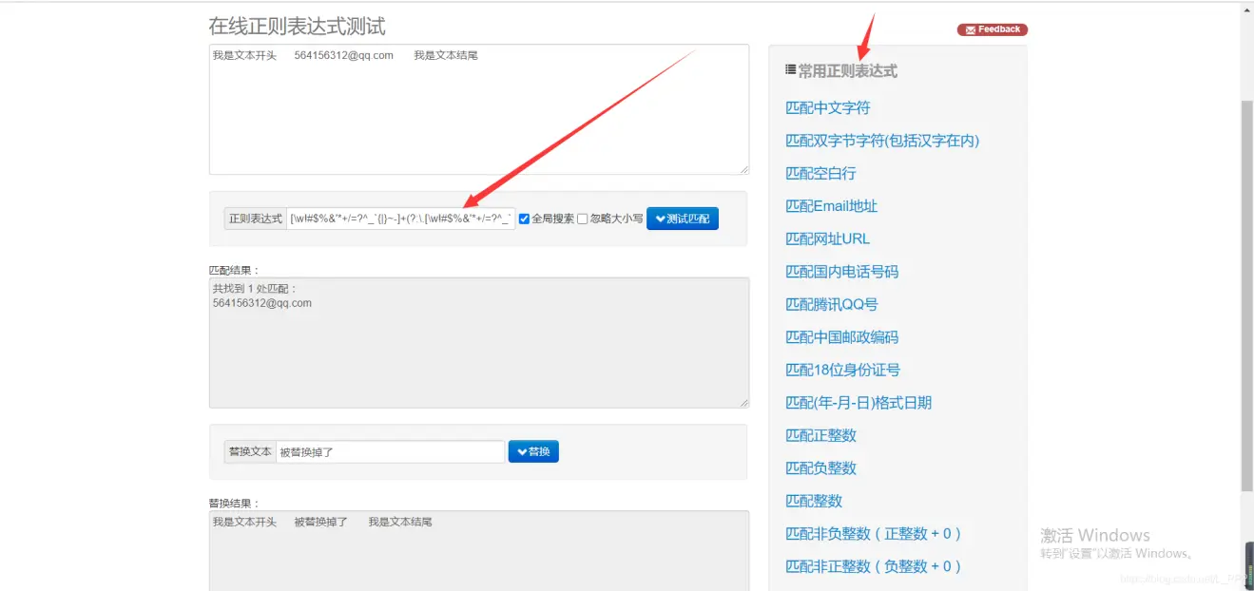1254x591 pixels.
Task: Click the 匹配国内电话号码 link
Action: (841, 272)
